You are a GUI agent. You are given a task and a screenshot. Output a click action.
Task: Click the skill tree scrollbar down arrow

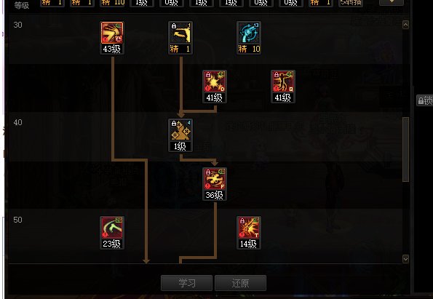click(405, 259)
